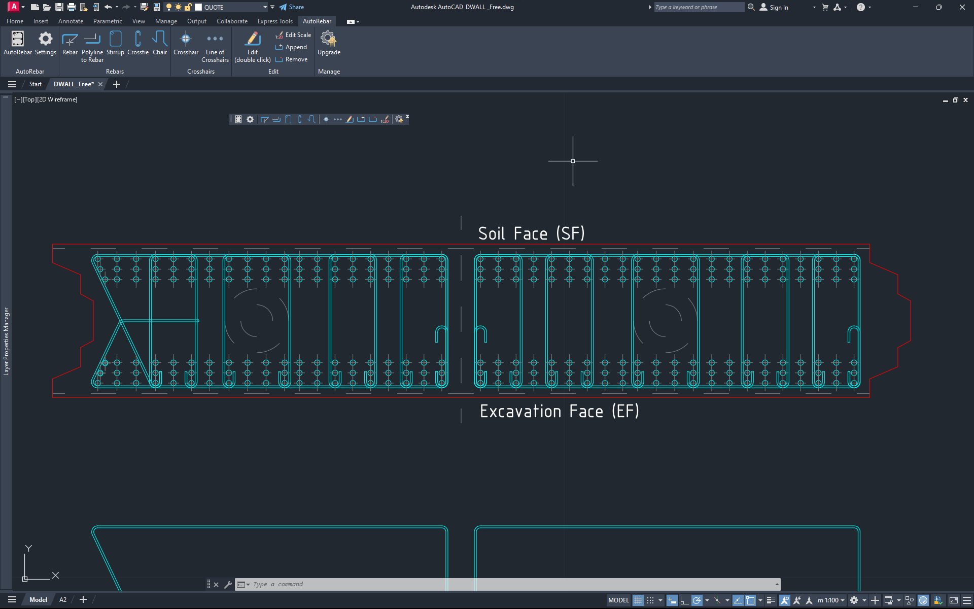Image resolution: width=974 pixels, height=609 pixels.
Task: Switch to the Annotate ribbon tab
Action: pos(71,21)
